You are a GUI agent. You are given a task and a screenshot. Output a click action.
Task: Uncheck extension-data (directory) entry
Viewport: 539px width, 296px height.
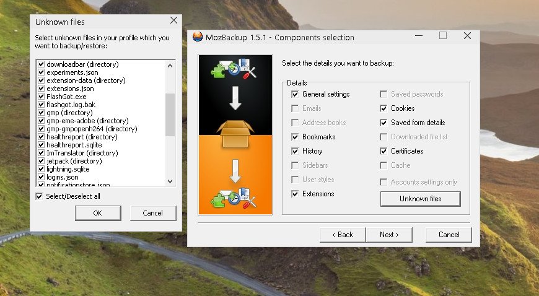(x=42, y=81)
